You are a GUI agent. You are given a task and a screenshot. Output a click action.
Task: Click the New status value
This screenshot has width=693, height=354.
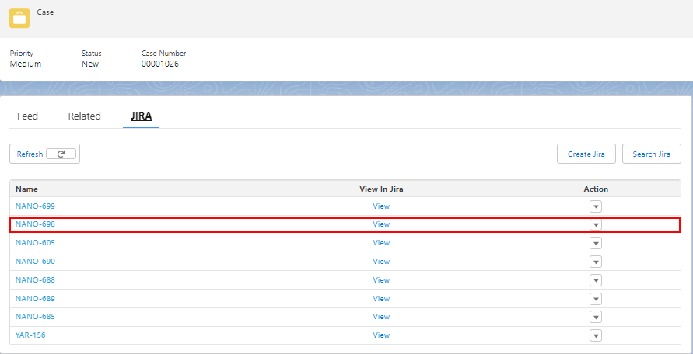tap(90, 64)
